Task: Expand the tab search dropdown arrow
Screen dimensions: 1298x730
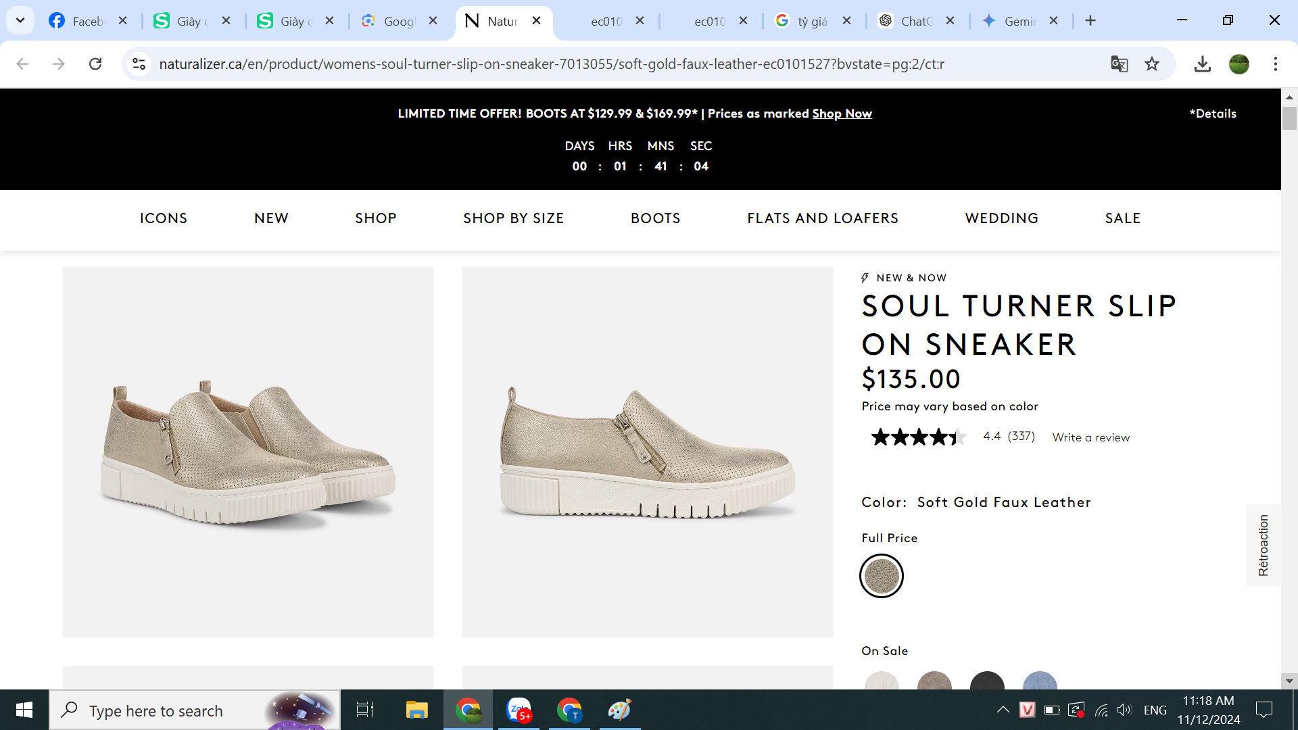Action: (20, 20)
